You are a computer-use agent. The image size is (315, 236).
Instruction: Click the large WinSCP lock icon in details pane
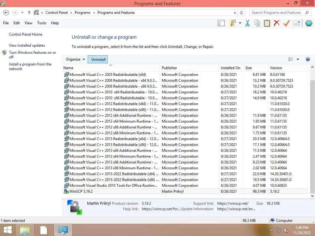click(75, 207)
